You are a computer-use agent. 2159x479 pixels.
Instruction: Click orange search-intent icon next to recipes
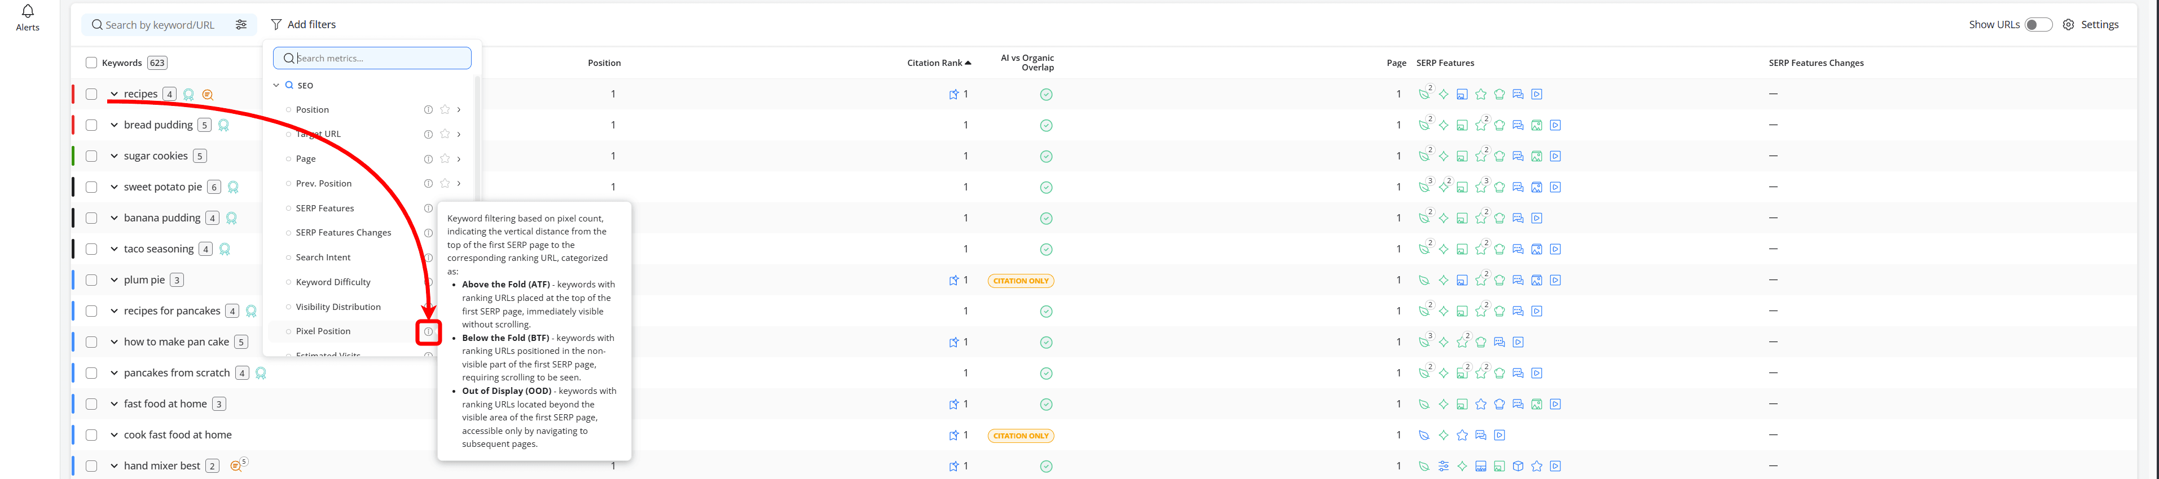coord(208,95)
